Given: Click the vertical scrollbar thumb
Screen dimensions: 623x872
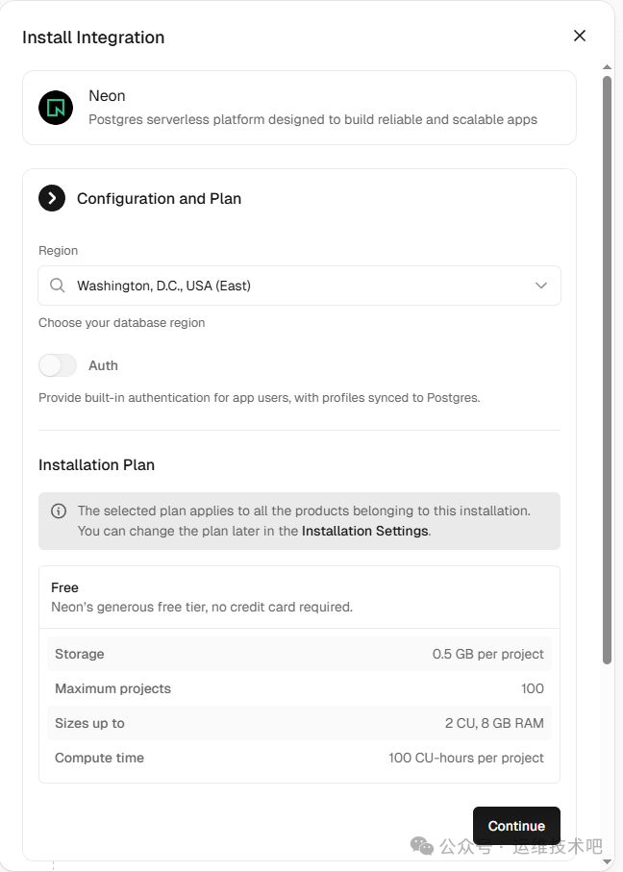Looking at the screenshot, I should pos(607,365).
